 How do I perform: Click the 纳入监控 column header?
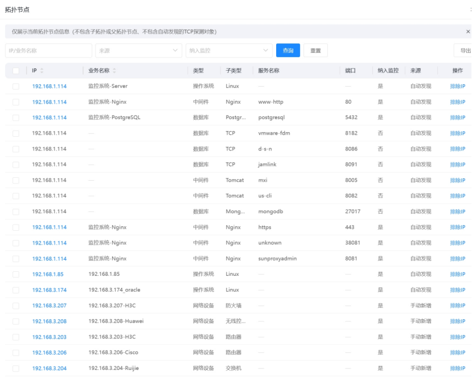(x=388, y=71)
